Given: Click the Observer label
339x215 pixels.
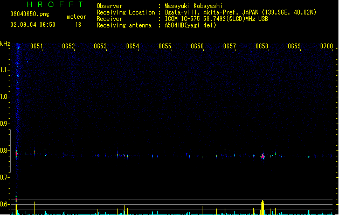Looking at the screenshot, I should [109, 6].
